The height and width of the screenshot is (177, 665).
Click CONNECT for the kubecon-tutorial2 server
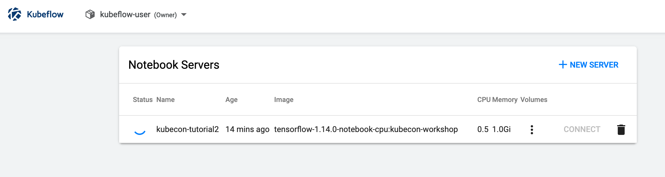(582, 129)
